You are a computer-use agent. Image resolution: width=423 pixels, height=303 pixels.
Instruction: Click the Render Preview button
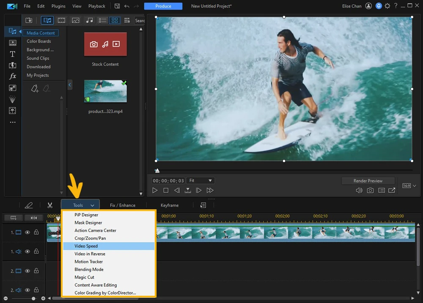(368, 181)
